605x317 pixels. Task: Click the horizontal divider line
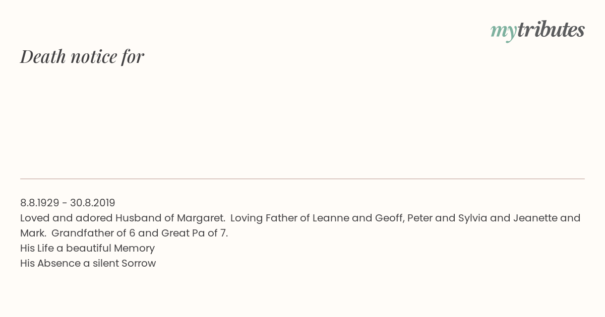click(x=302, y=179)
